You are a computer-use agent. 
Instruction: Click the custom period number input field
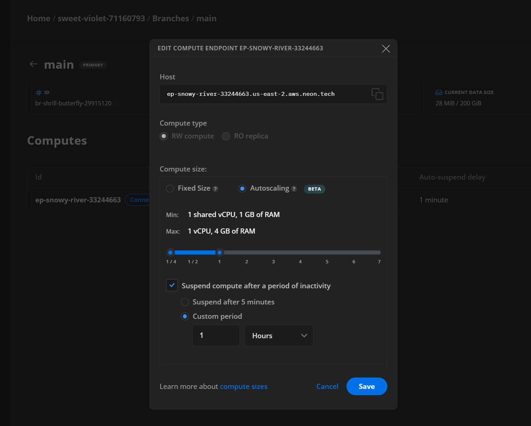[216, 335]
